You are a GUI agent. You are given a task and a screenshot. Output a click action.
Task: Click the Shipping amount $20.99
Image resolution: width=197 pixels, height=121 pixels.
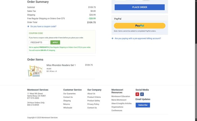[x=92, y=15]
